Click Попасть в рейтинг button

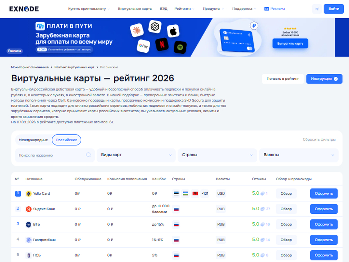283,79
